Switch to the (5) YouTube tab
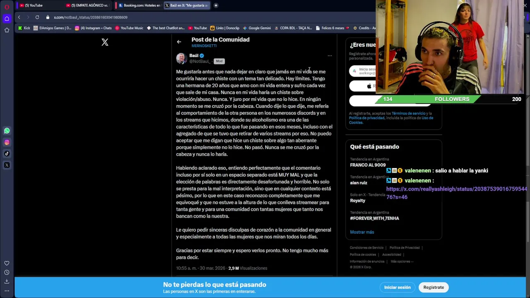 tap(39, 5)
